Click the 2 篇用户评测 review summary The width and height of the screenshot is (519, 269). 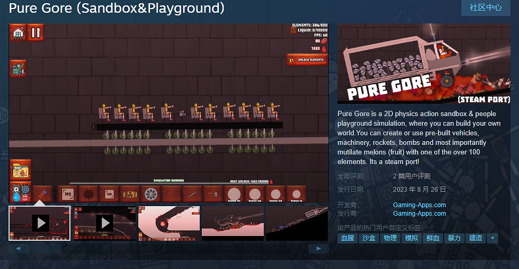coord(412,176)
